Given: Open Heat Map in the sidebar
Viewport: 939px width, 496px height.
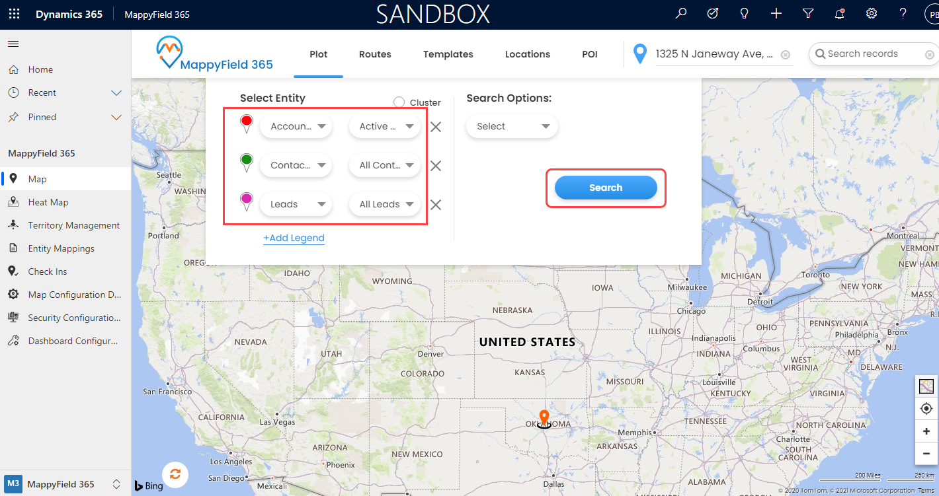Looking at the screenshot, I should tap(65, 202).
